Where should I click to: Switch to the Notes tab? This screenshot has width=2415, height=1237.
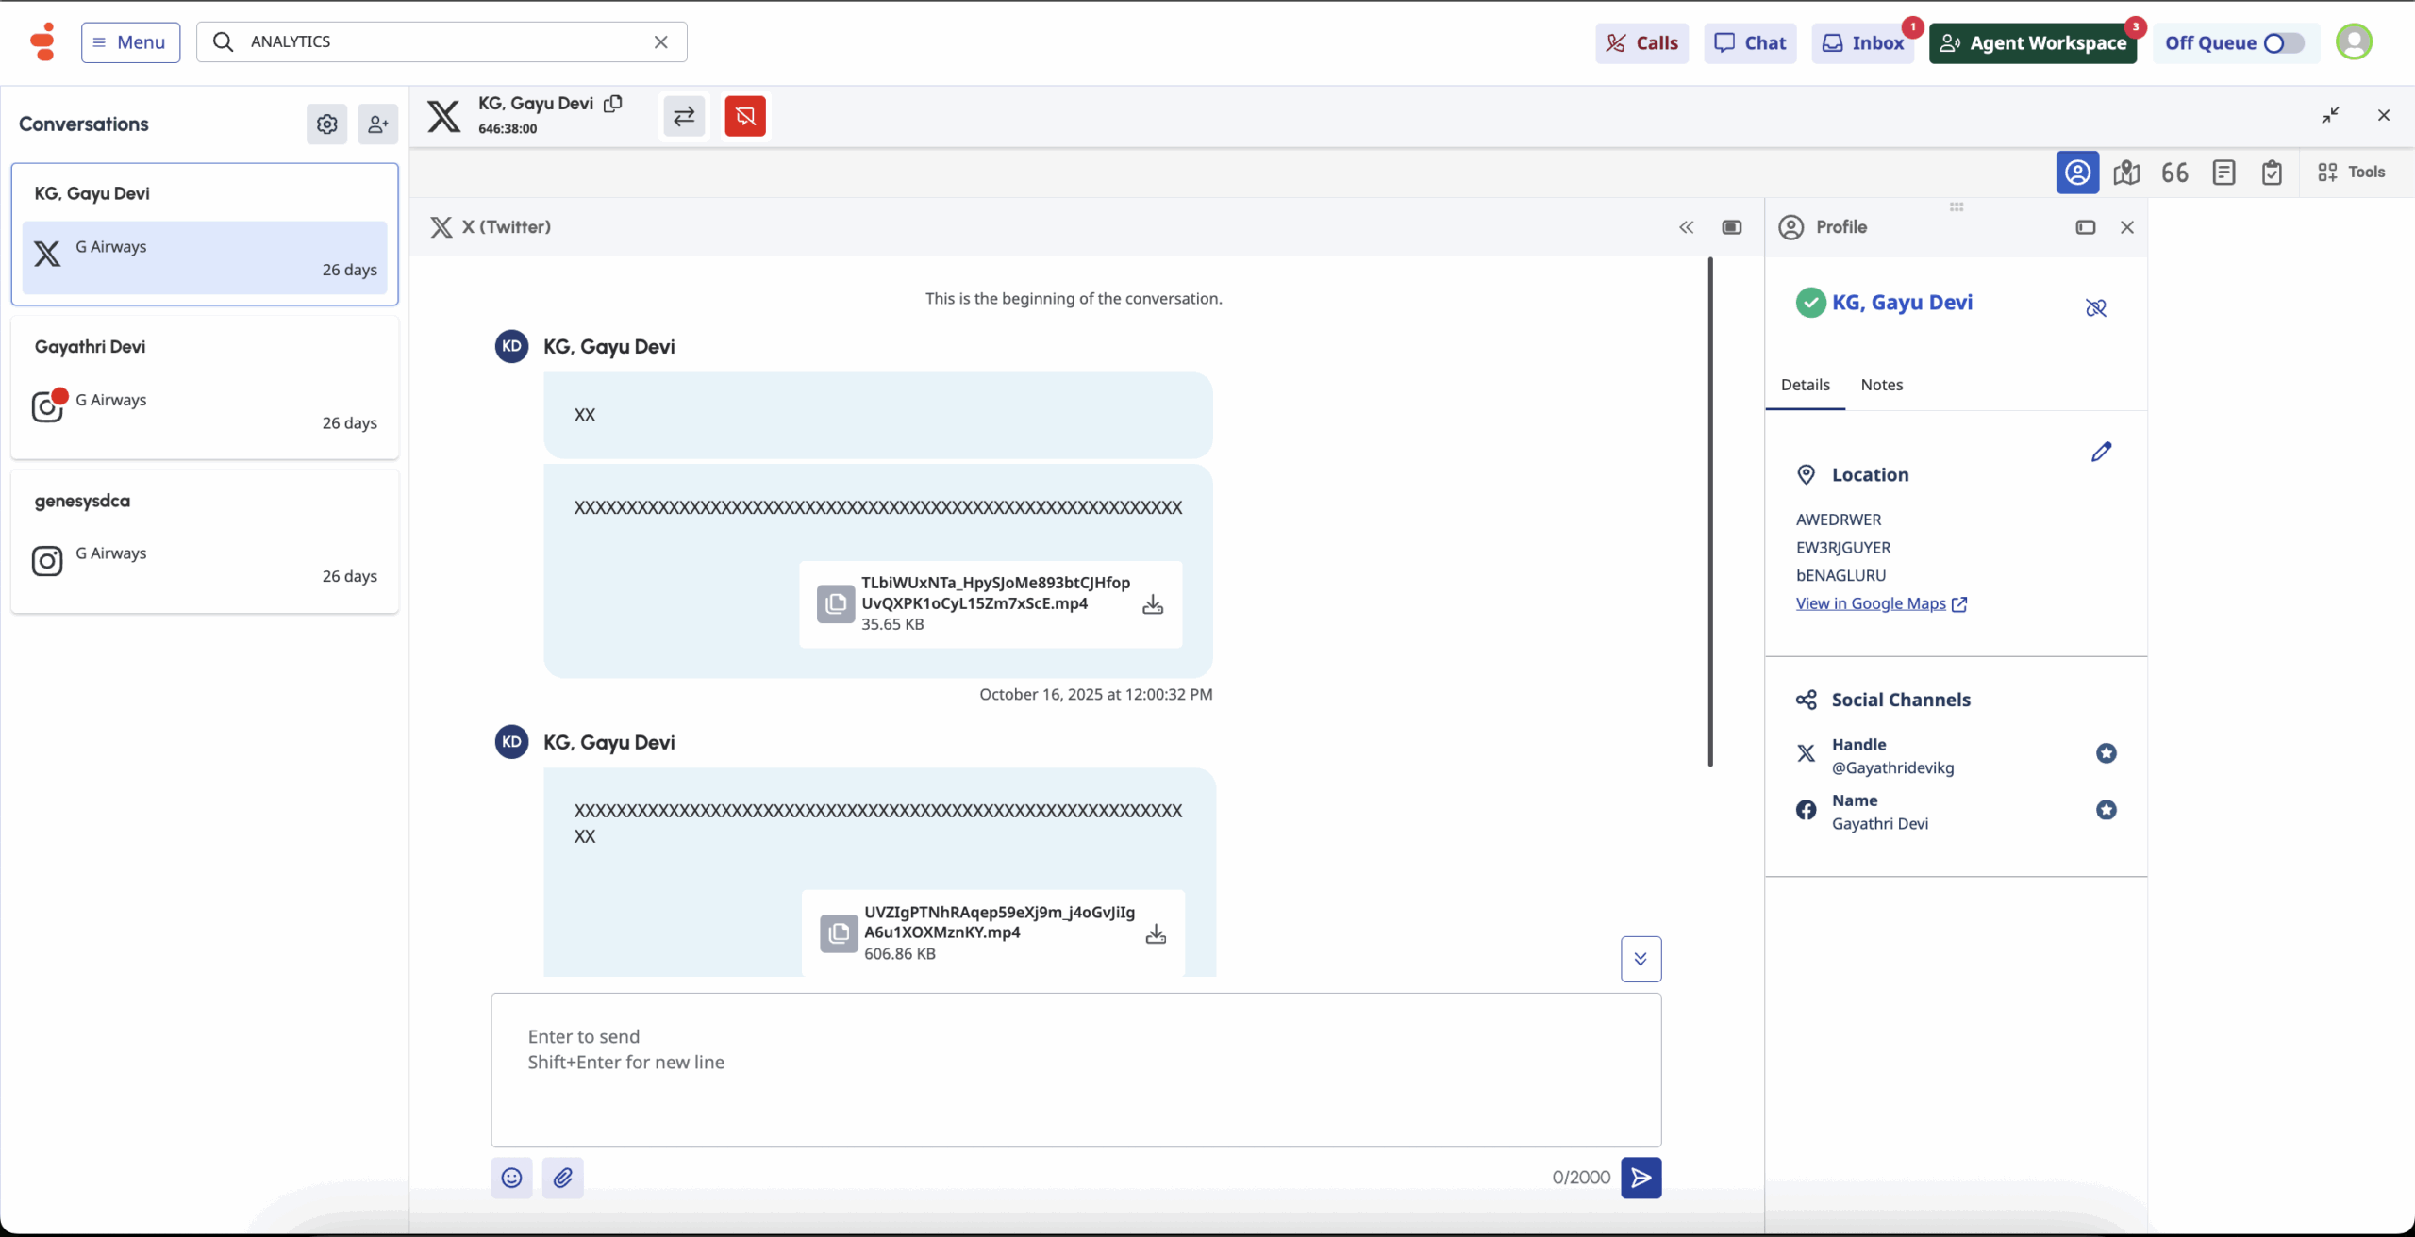1881,385
